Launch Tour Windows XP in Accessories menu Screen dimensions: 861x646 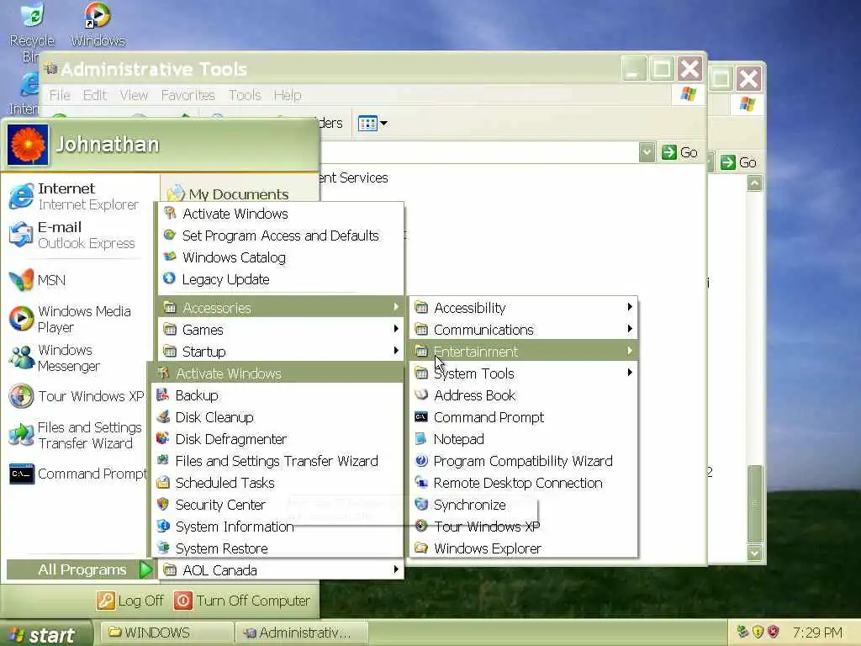(524, 527)
